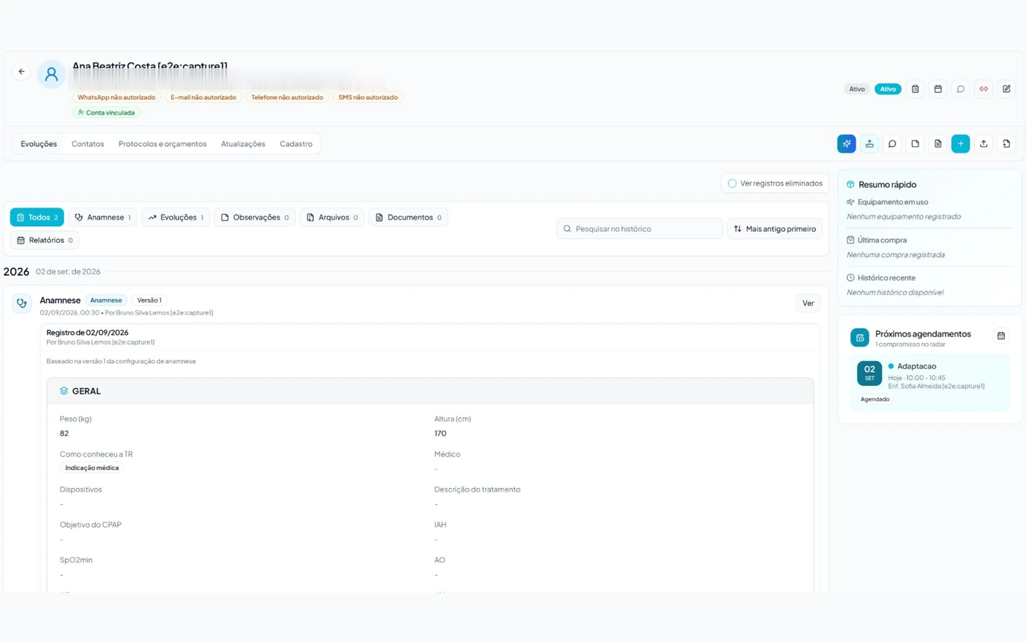Click the file import icon at toolbar end
Image resolution: width=1027 pixels, height=642 pixels.
(x=1006, y=144)
